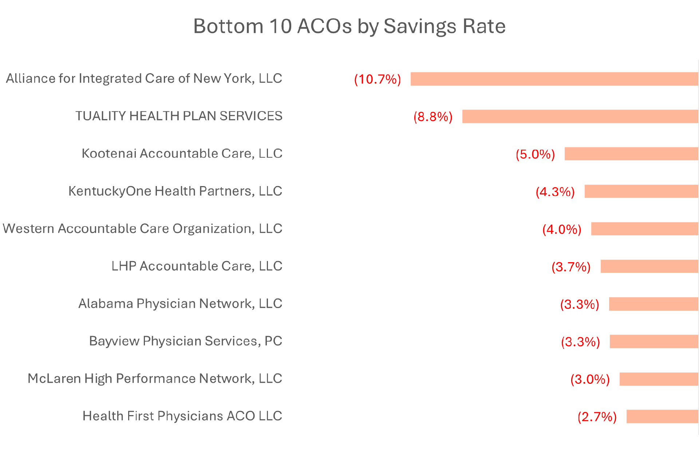Click the LHP Accountable Care bar

(649, 266)
